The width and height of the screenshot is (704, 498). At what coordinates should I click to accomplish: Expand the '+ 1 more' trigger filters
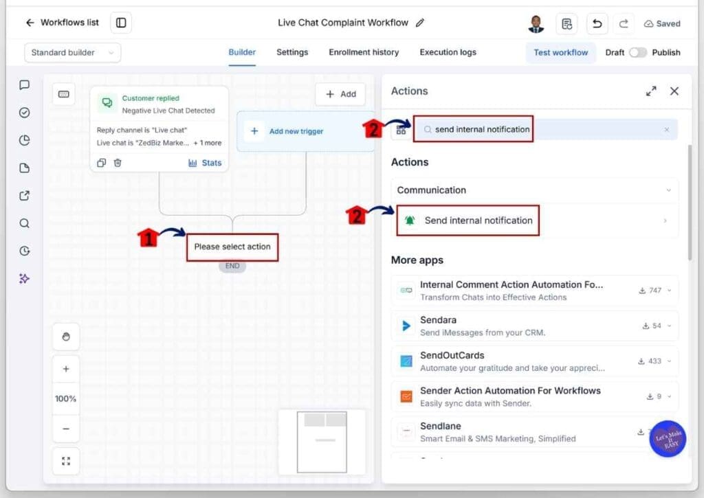pos(208,143)
